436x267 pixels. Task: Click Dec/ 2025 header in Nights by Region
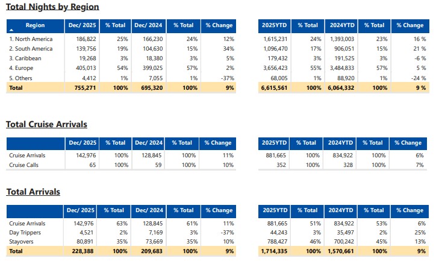pos(81,25)
